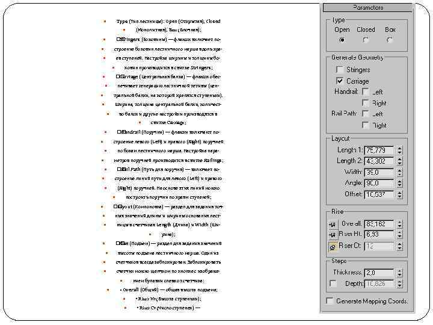Image resolution: width=433 pixels, height=325 pixels.
Task: Select the Open stair type
Action: [x=342, y=40]
